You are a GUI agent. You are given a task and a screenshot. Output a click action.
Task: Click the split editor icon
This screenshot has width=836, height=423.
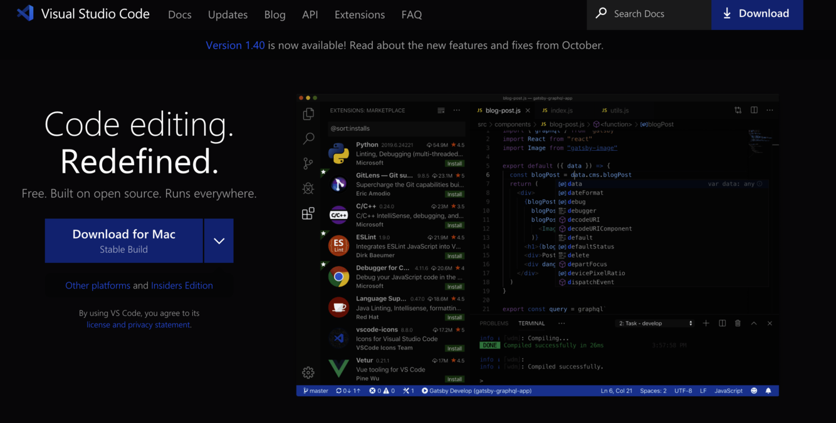[x=754, y=110]
